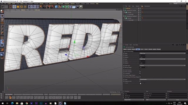This screenshot has height=105, width=188.
Task: Open viewport Options menu
Action: click(23, 10)
